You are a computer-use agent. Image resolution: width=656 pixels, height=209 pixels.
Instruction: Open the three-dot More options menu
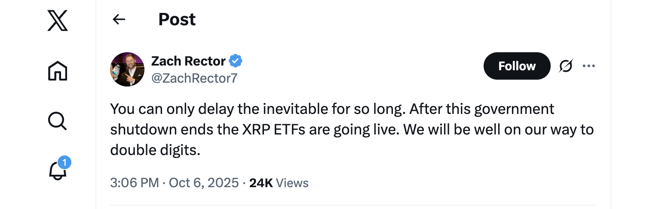(589, 66)
